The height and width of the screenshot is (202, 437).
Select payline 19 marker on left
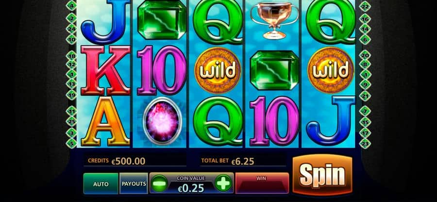71,95
